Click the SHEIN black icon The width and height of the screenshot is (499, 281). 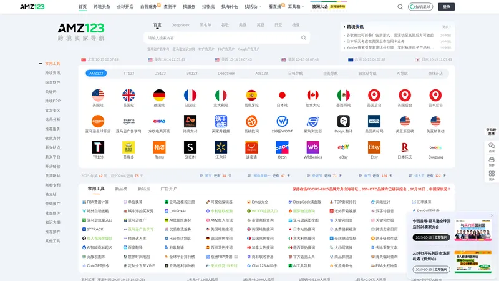point(190,147)
